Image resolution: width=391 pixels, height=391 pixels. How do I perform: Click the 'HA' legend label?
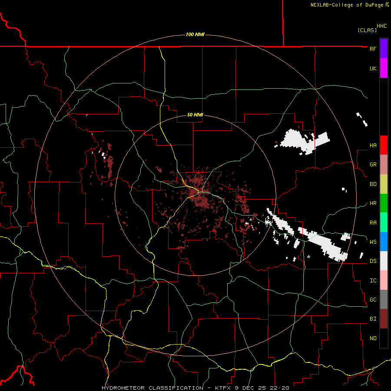tap(373, 145)
